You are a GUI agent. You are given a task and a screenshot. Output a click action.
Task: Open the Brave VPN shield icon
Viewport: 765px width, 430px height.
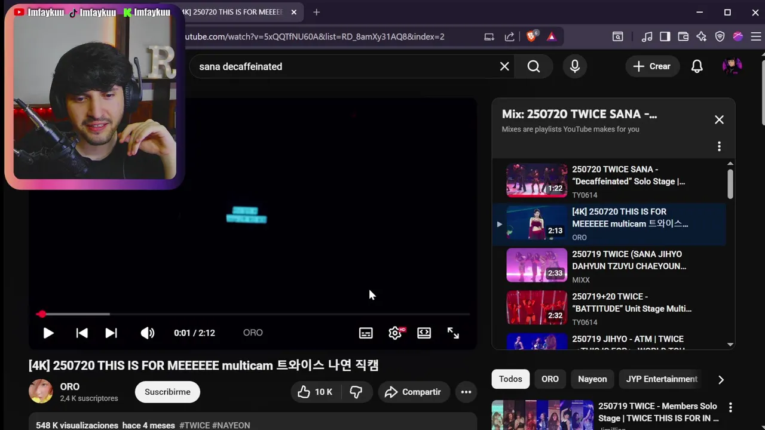720,36
